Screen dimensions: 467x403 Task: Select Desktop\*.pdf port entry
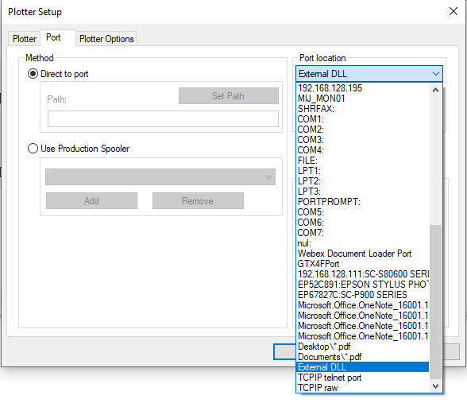click(x=362, y=347)
